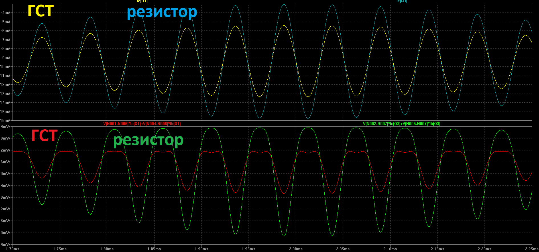Click the 2.20ms time axis label
The width and height of the screenshot is (539, 252).
point(485,249)
